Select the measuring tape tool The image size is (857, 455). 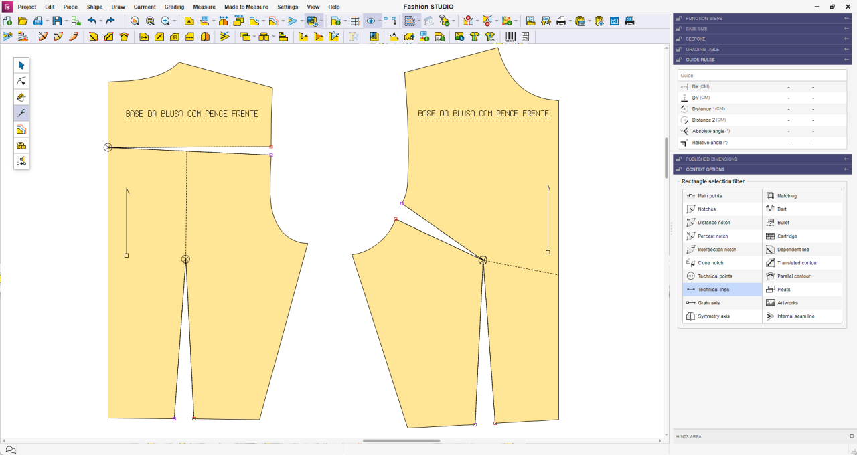21,145
